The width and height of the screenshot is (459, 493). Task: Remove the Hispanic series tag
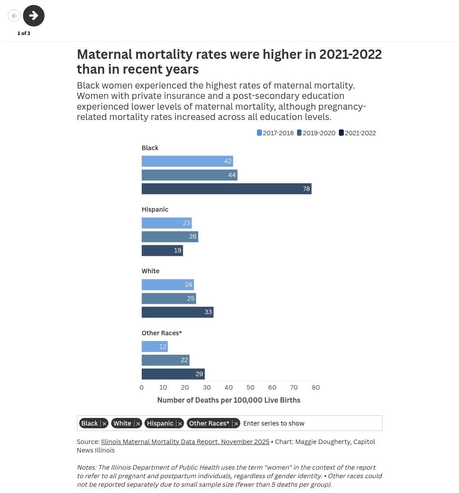180,424
